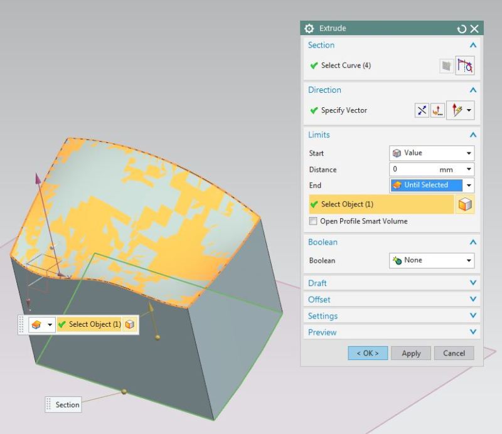Reset the Extrude dialog with the circular arrow
This screenshot has width=502, height=434.
coord(461,29)
